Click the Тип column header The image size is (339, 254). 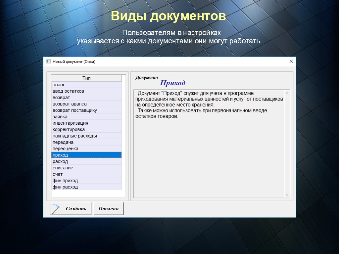coord(86,78)
